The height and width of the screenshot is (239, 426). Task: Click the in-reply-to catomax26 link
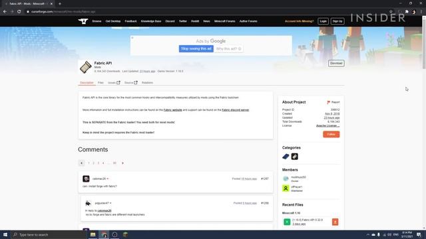pos(105,210)
